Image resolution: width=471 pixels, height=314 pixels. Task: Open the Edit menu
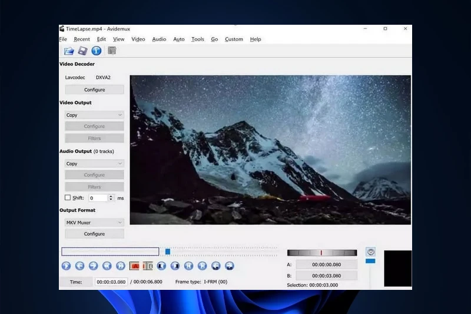(101, 39)
